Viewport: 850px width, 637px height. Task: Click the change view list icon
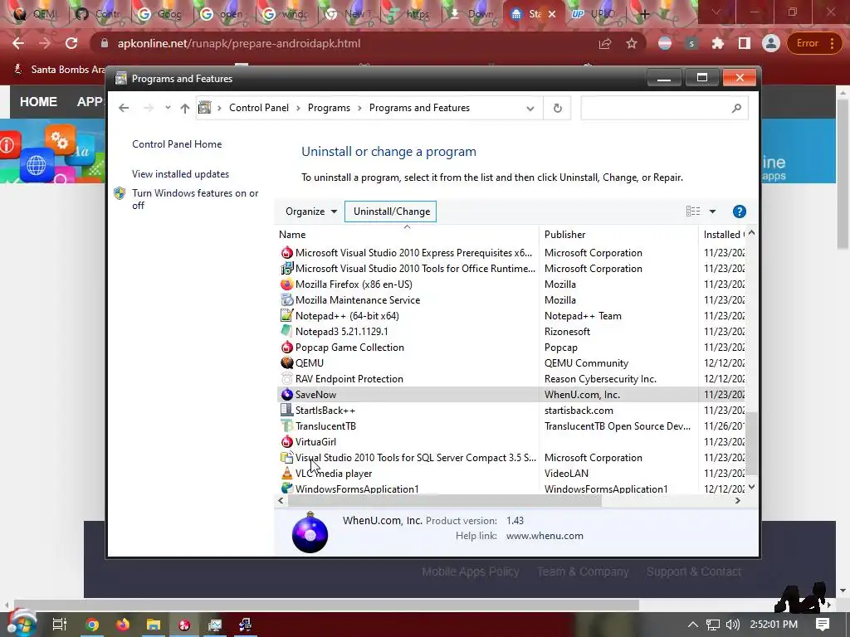693,212
